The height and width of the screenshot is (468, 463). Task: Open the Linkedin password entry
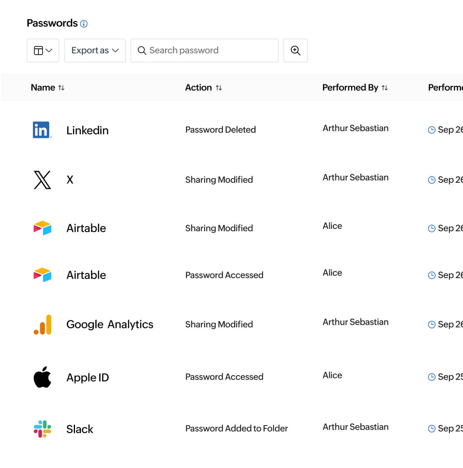coord(87,130)
